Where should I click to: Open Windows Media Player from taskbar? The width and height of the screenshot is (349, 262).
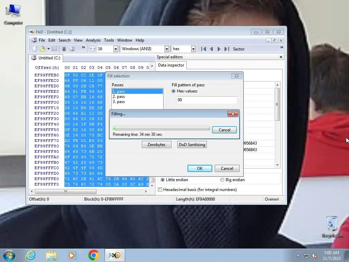point(72,255)
